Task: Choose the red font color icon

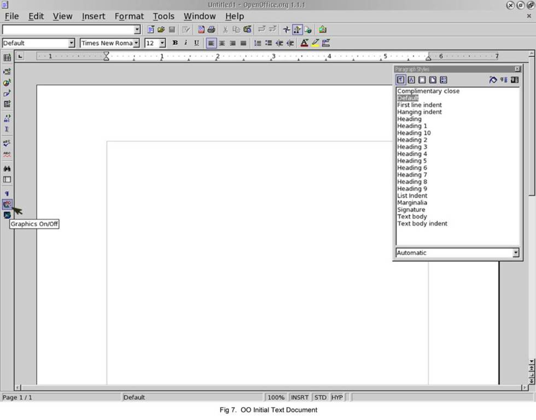Action: pyautogui.click(x=304, y=43)
